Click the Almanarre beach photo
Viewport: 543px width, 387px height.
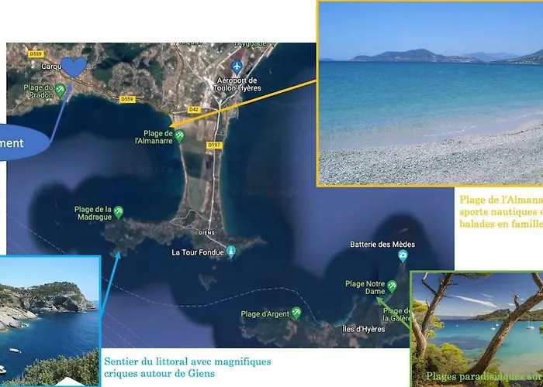pyautogui.click(x=430, y=94)
